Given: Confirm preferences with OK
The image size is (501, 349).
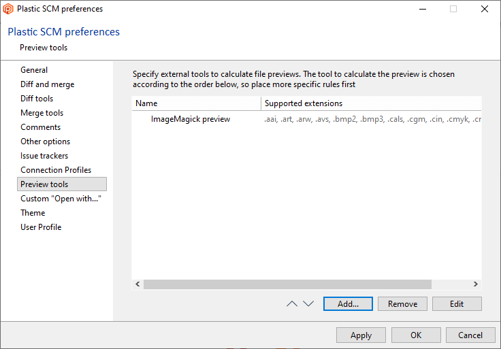Looking at the screenshot, I should pyautogui.click(x=416, y=335).
